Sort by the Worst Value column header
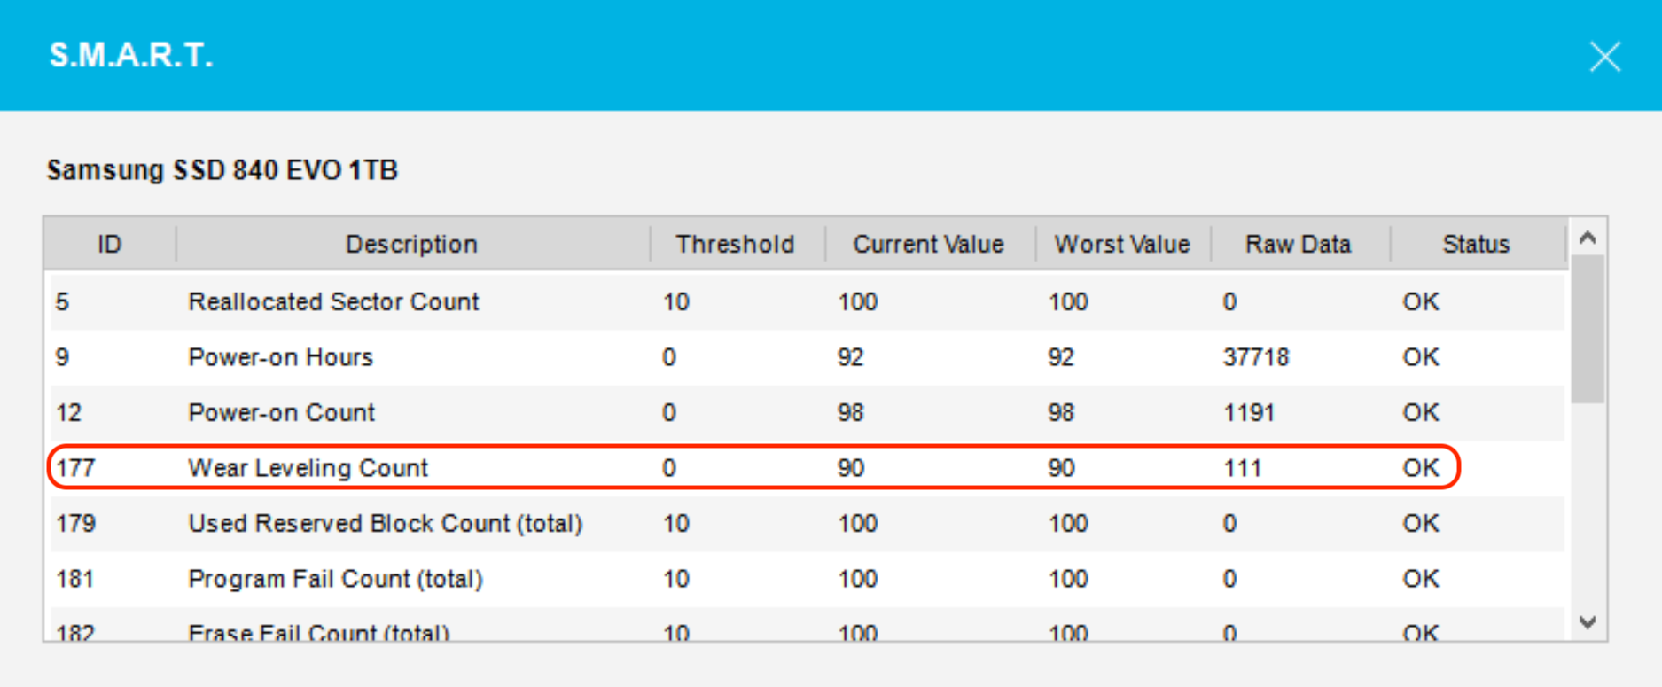 pos(1122,244)
